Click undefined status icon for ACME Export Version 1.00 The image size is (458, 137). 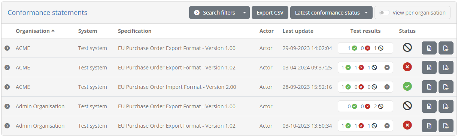point(407,47)
